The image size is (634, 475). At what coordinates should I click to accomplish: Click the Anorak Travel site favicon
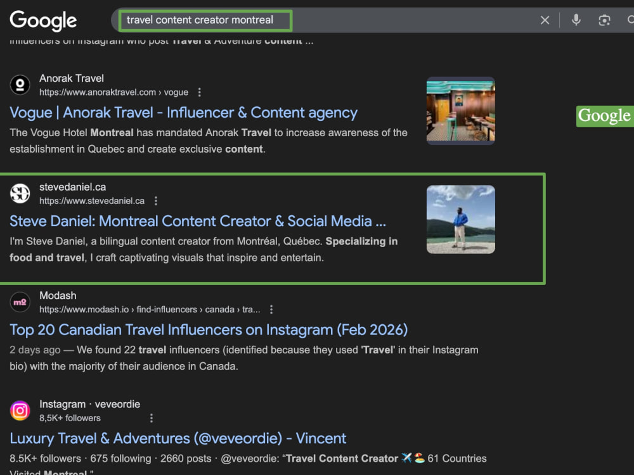tap(20, 85)
